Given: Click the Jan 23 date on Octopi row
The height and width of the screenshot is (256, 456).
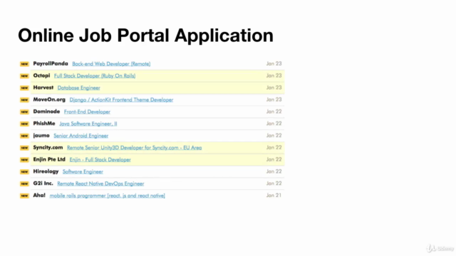Looking at the screenshot, I should pyautogui.click(x=274, y=75).
